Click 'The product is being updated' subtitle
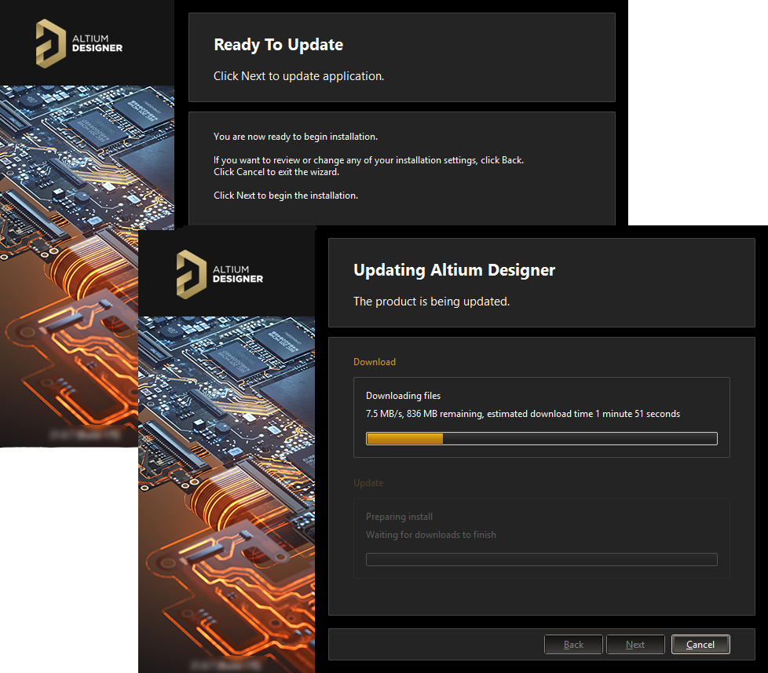The image size is (768, 673). (431, 302)
